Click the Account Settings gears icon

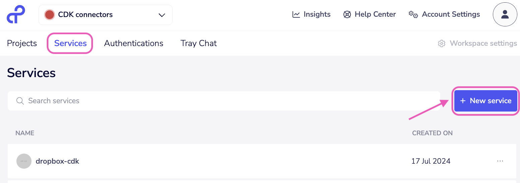tap(413, 14)
